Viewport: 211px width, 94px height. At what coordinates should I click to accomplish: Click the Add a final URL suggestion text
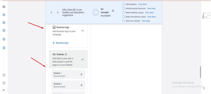coord(73,12)
